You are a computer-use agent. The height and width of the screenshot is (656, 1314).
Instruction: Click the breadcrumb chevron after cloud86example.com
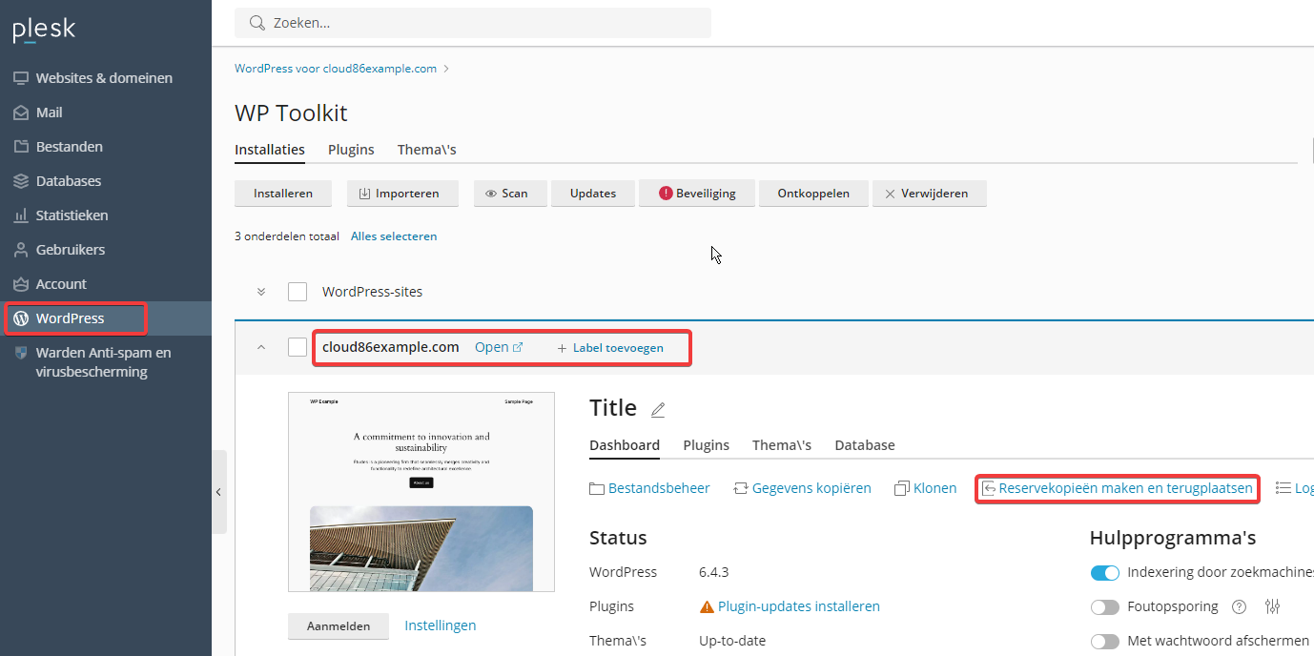[446, 69]
